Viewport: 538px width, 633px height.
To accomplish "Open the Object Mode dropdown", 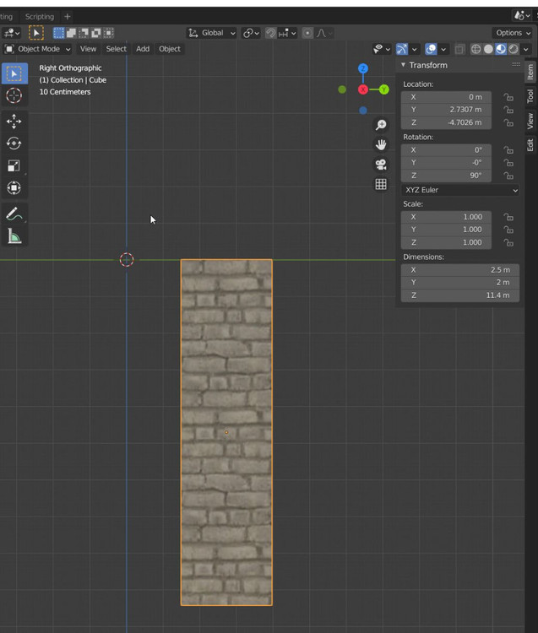I will (x=39, y=49).
